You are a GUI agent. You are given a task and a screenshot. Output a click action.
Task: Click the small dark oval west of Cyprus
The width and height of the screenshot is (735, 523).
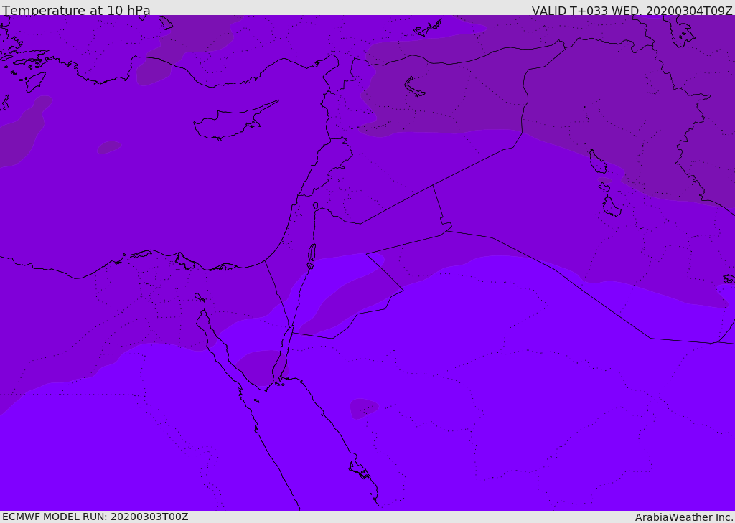click(109, 147)
